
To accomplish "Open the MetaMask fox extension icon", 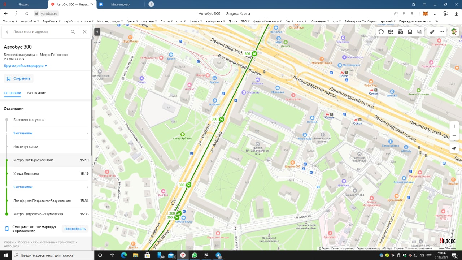I will [x=425, y=13].
